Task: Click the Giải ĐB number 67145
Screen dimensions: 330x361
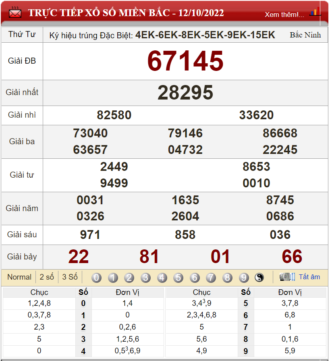Action: point(185,61)
